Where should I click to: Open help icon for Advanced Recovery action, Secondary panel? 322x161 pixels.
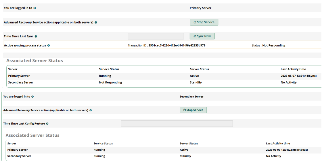point(91,110)
